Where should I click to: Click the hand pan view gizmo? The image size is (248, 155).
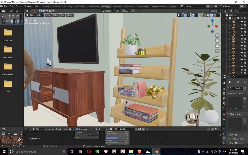click(217, 41)
